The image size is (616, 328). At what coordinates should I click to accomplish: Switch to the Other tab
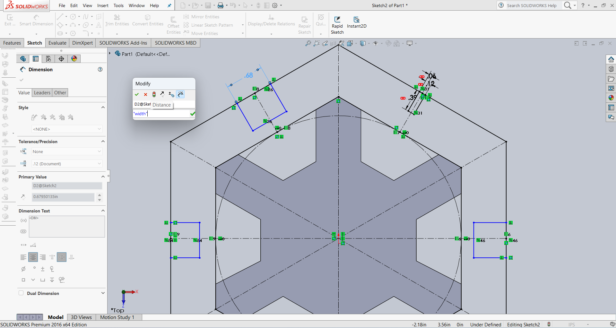click(60, 93)
